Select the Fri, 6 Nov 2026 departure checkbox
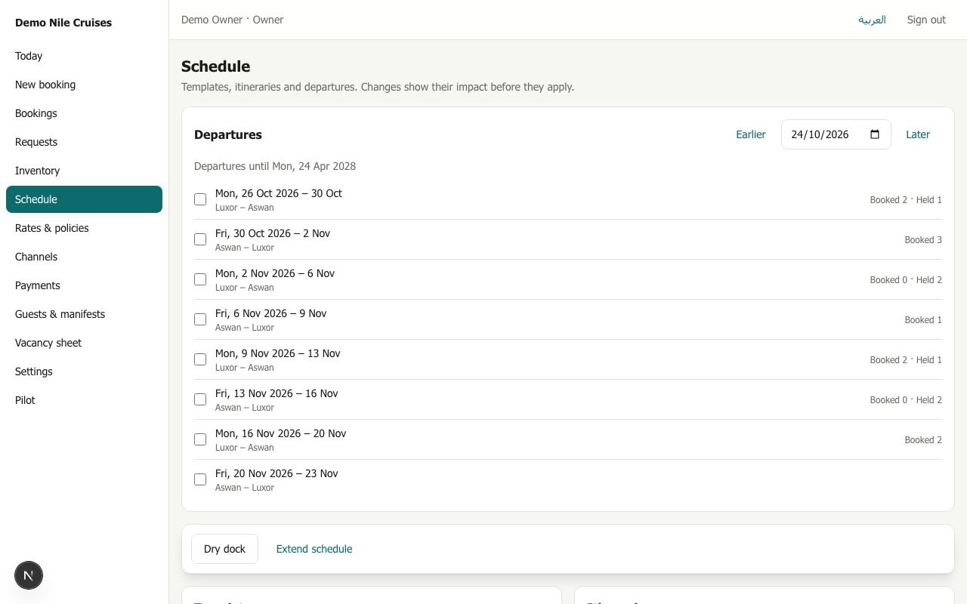This screenshot has width=967, height=604. point(200,319)
